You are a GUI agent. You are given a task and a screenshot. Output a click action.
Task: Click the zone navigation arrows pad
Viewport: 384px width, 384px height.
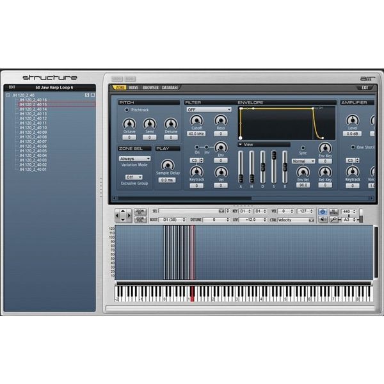tap(123, 215)
